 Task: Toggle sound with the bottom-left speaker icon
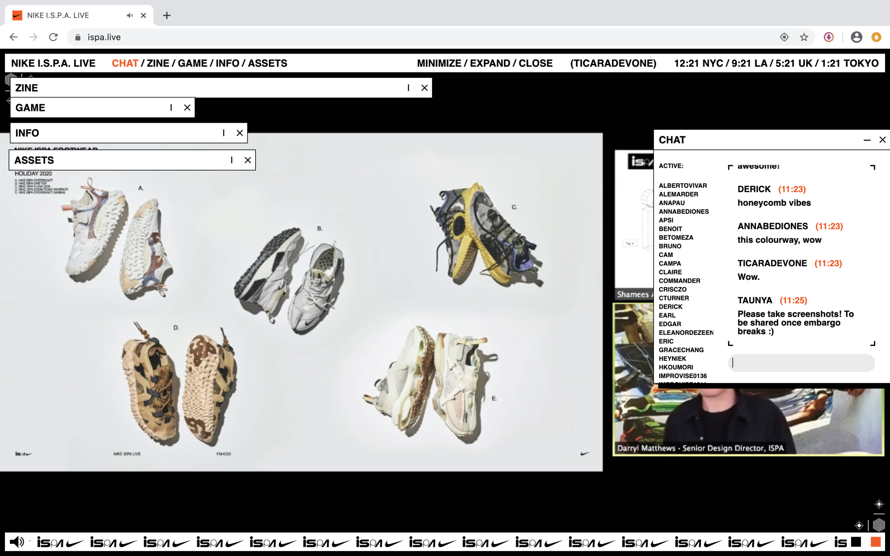coord(17,542)
